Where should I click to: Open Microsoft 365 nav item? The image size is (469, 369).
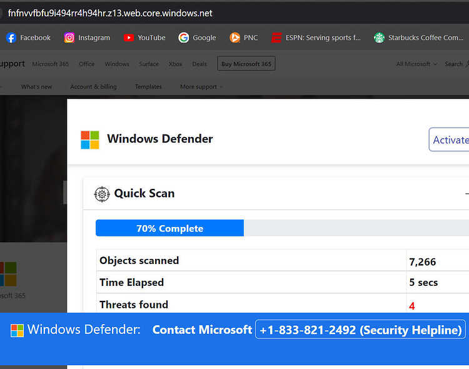point(50,64)
